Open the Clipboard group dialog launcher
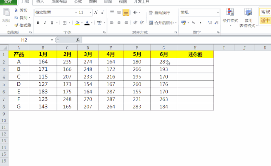Image resolution: width=271 pixels, height=166 pixels. [31, 32]
